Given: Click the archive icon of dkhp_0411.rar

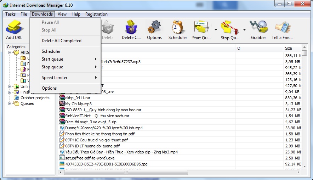Looking at the screenshot, I should click(x=62, y=98).
